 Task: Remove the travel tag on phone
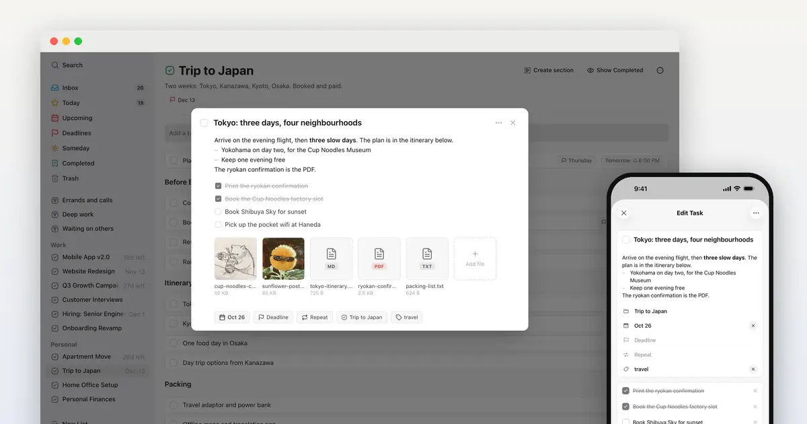(x=753, y=369)
